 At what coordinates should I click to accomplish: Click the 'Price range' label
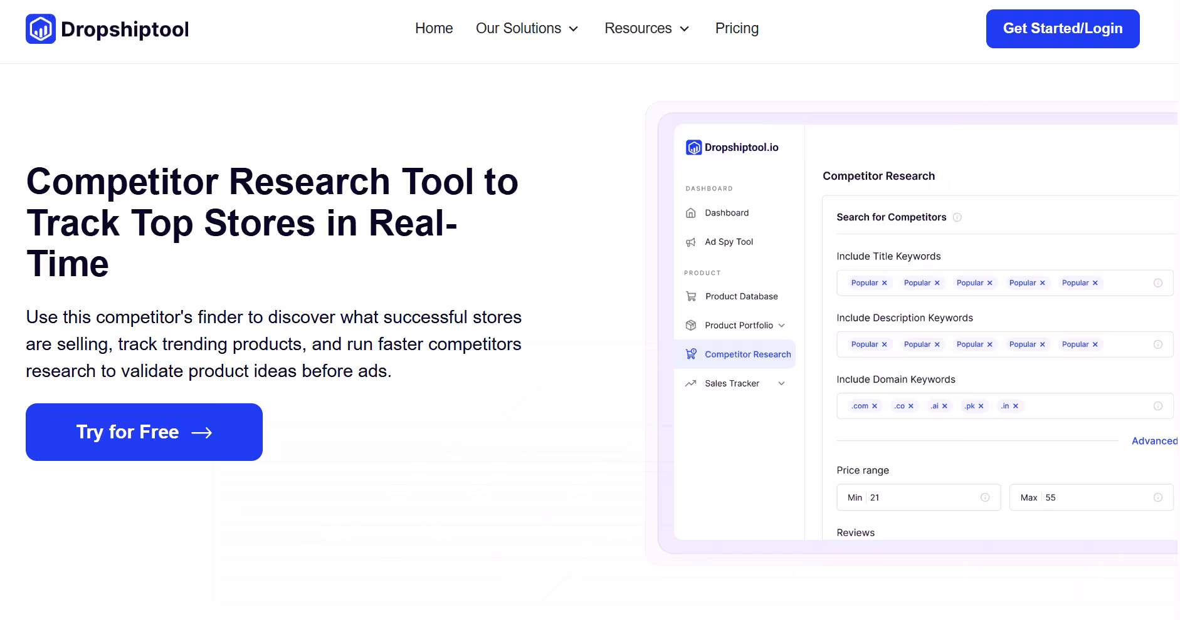click(863, 470)
